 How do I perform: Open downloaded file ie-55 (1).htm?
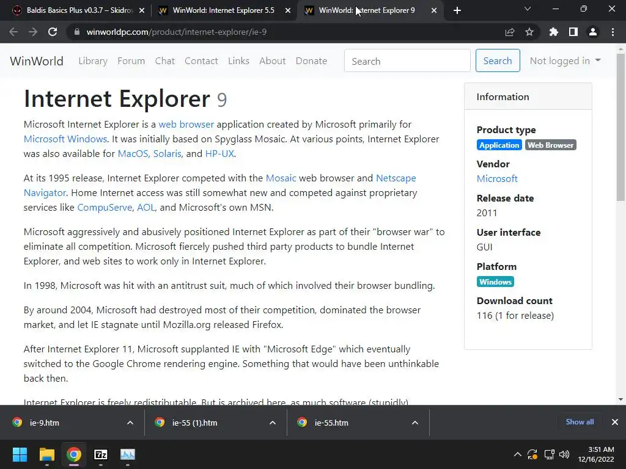195,423
